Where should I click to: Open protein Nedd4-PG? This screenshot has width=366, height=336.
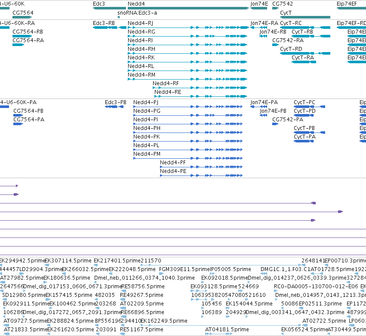(147, 111)
